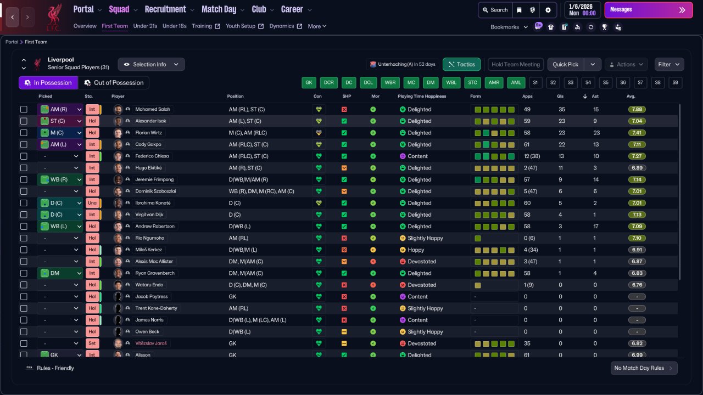Image resolution: width=703 pixels, height=395 pixels.
Task: Click the Liverpool club crest in top bar
Action: click(x=54, y=17)
